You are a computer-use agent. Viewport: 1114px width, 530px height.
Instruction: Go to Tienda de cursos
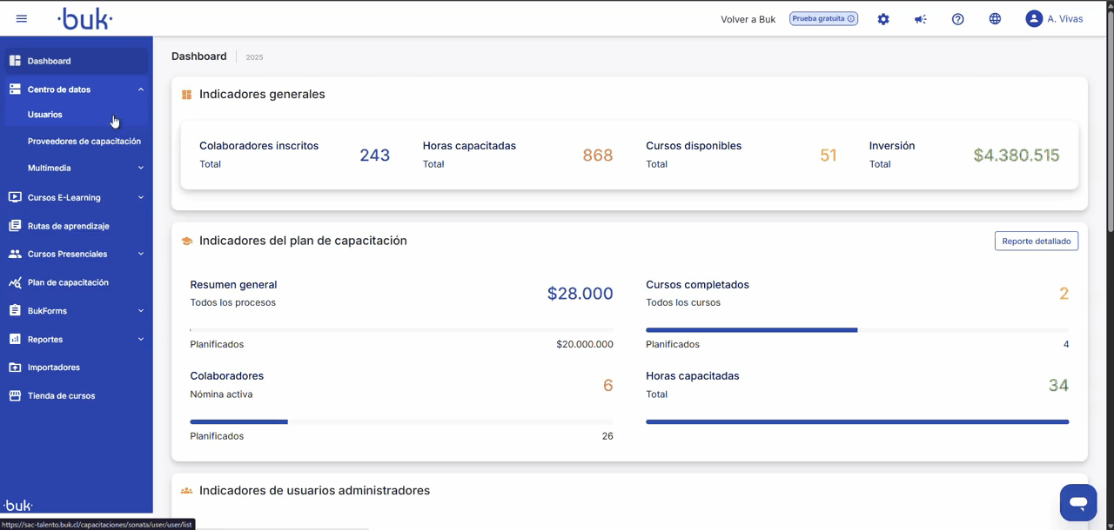(x=61, y=396)
